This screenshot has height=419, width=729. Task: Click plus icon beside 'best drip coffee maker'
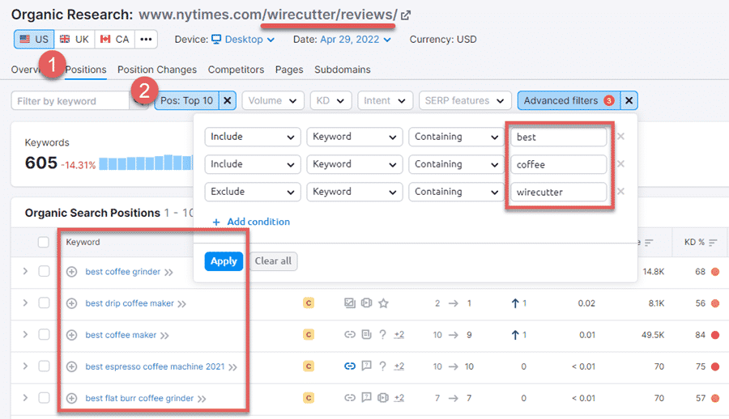click(71, 303)
